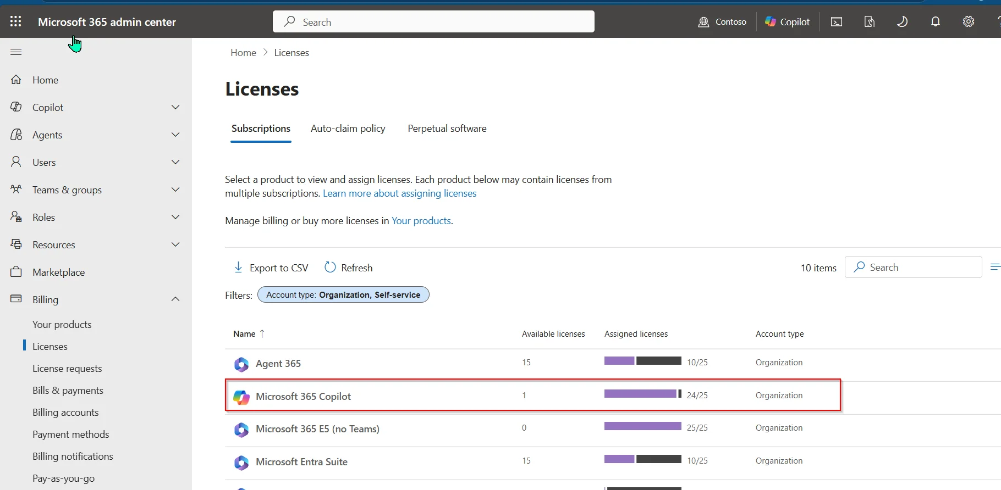
Task: Switch to the Perpetual software tab
Action: [x=447, y=129]
